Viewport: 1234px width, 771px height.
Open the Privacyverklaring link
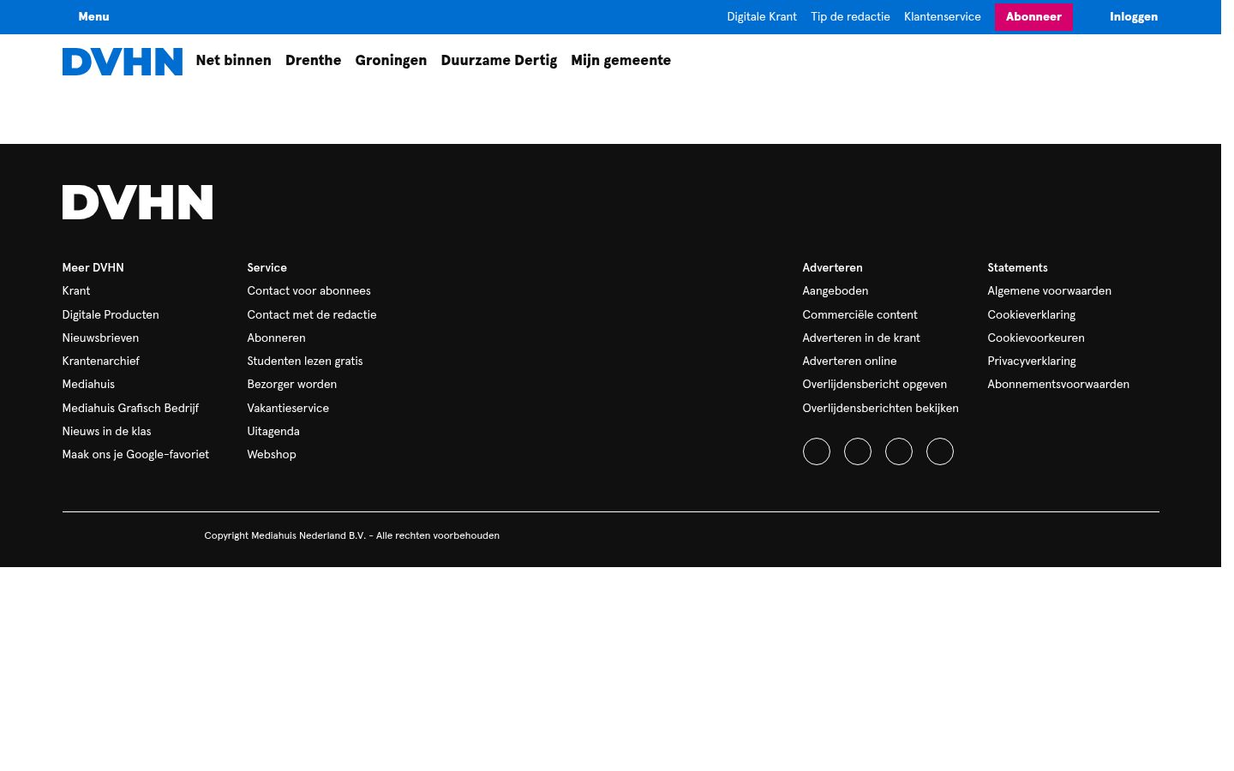click(1032, 362)
